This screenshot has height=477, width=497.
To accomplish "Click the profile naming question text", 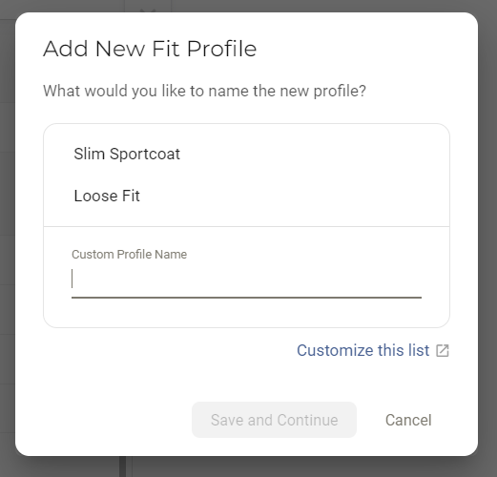I will [204, 91].
